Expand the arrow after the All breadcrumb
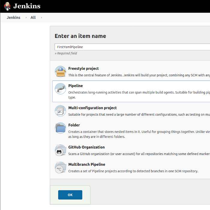This screenshot has height=210, width=210. coord(41,17)
